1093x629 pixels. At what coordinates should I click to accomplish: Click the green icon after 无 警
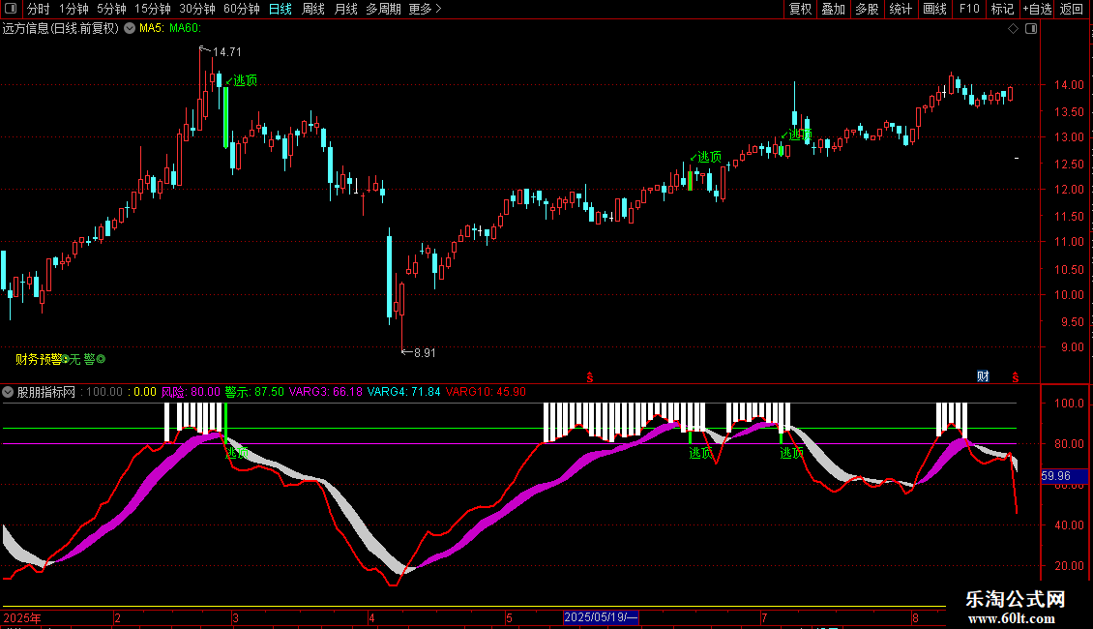[x=101, y=359]
